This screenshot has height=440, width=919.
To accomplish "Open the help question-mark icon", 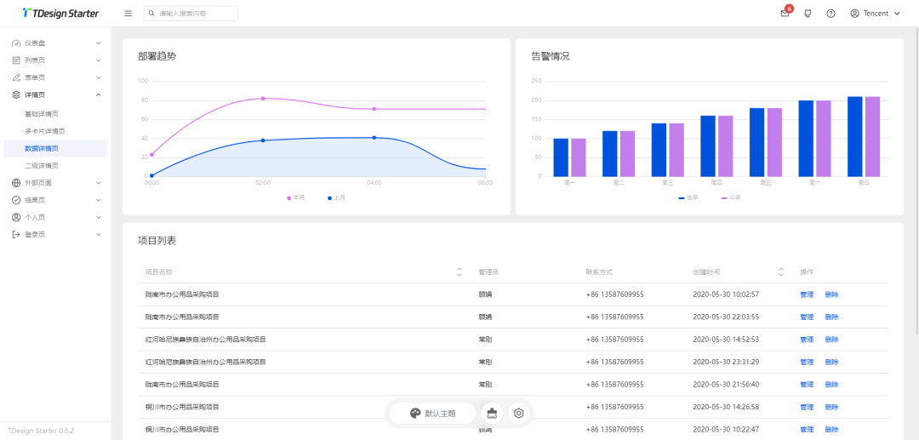I will click(831, 14).
